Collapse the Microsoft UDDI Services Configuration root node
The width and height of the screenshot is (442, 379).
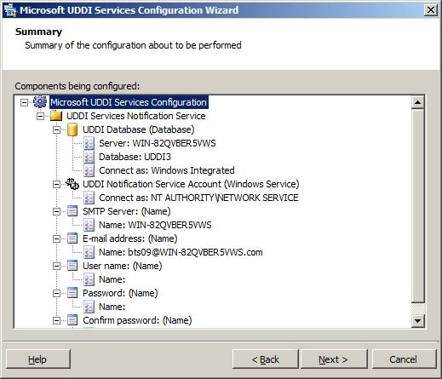(25, 102)
